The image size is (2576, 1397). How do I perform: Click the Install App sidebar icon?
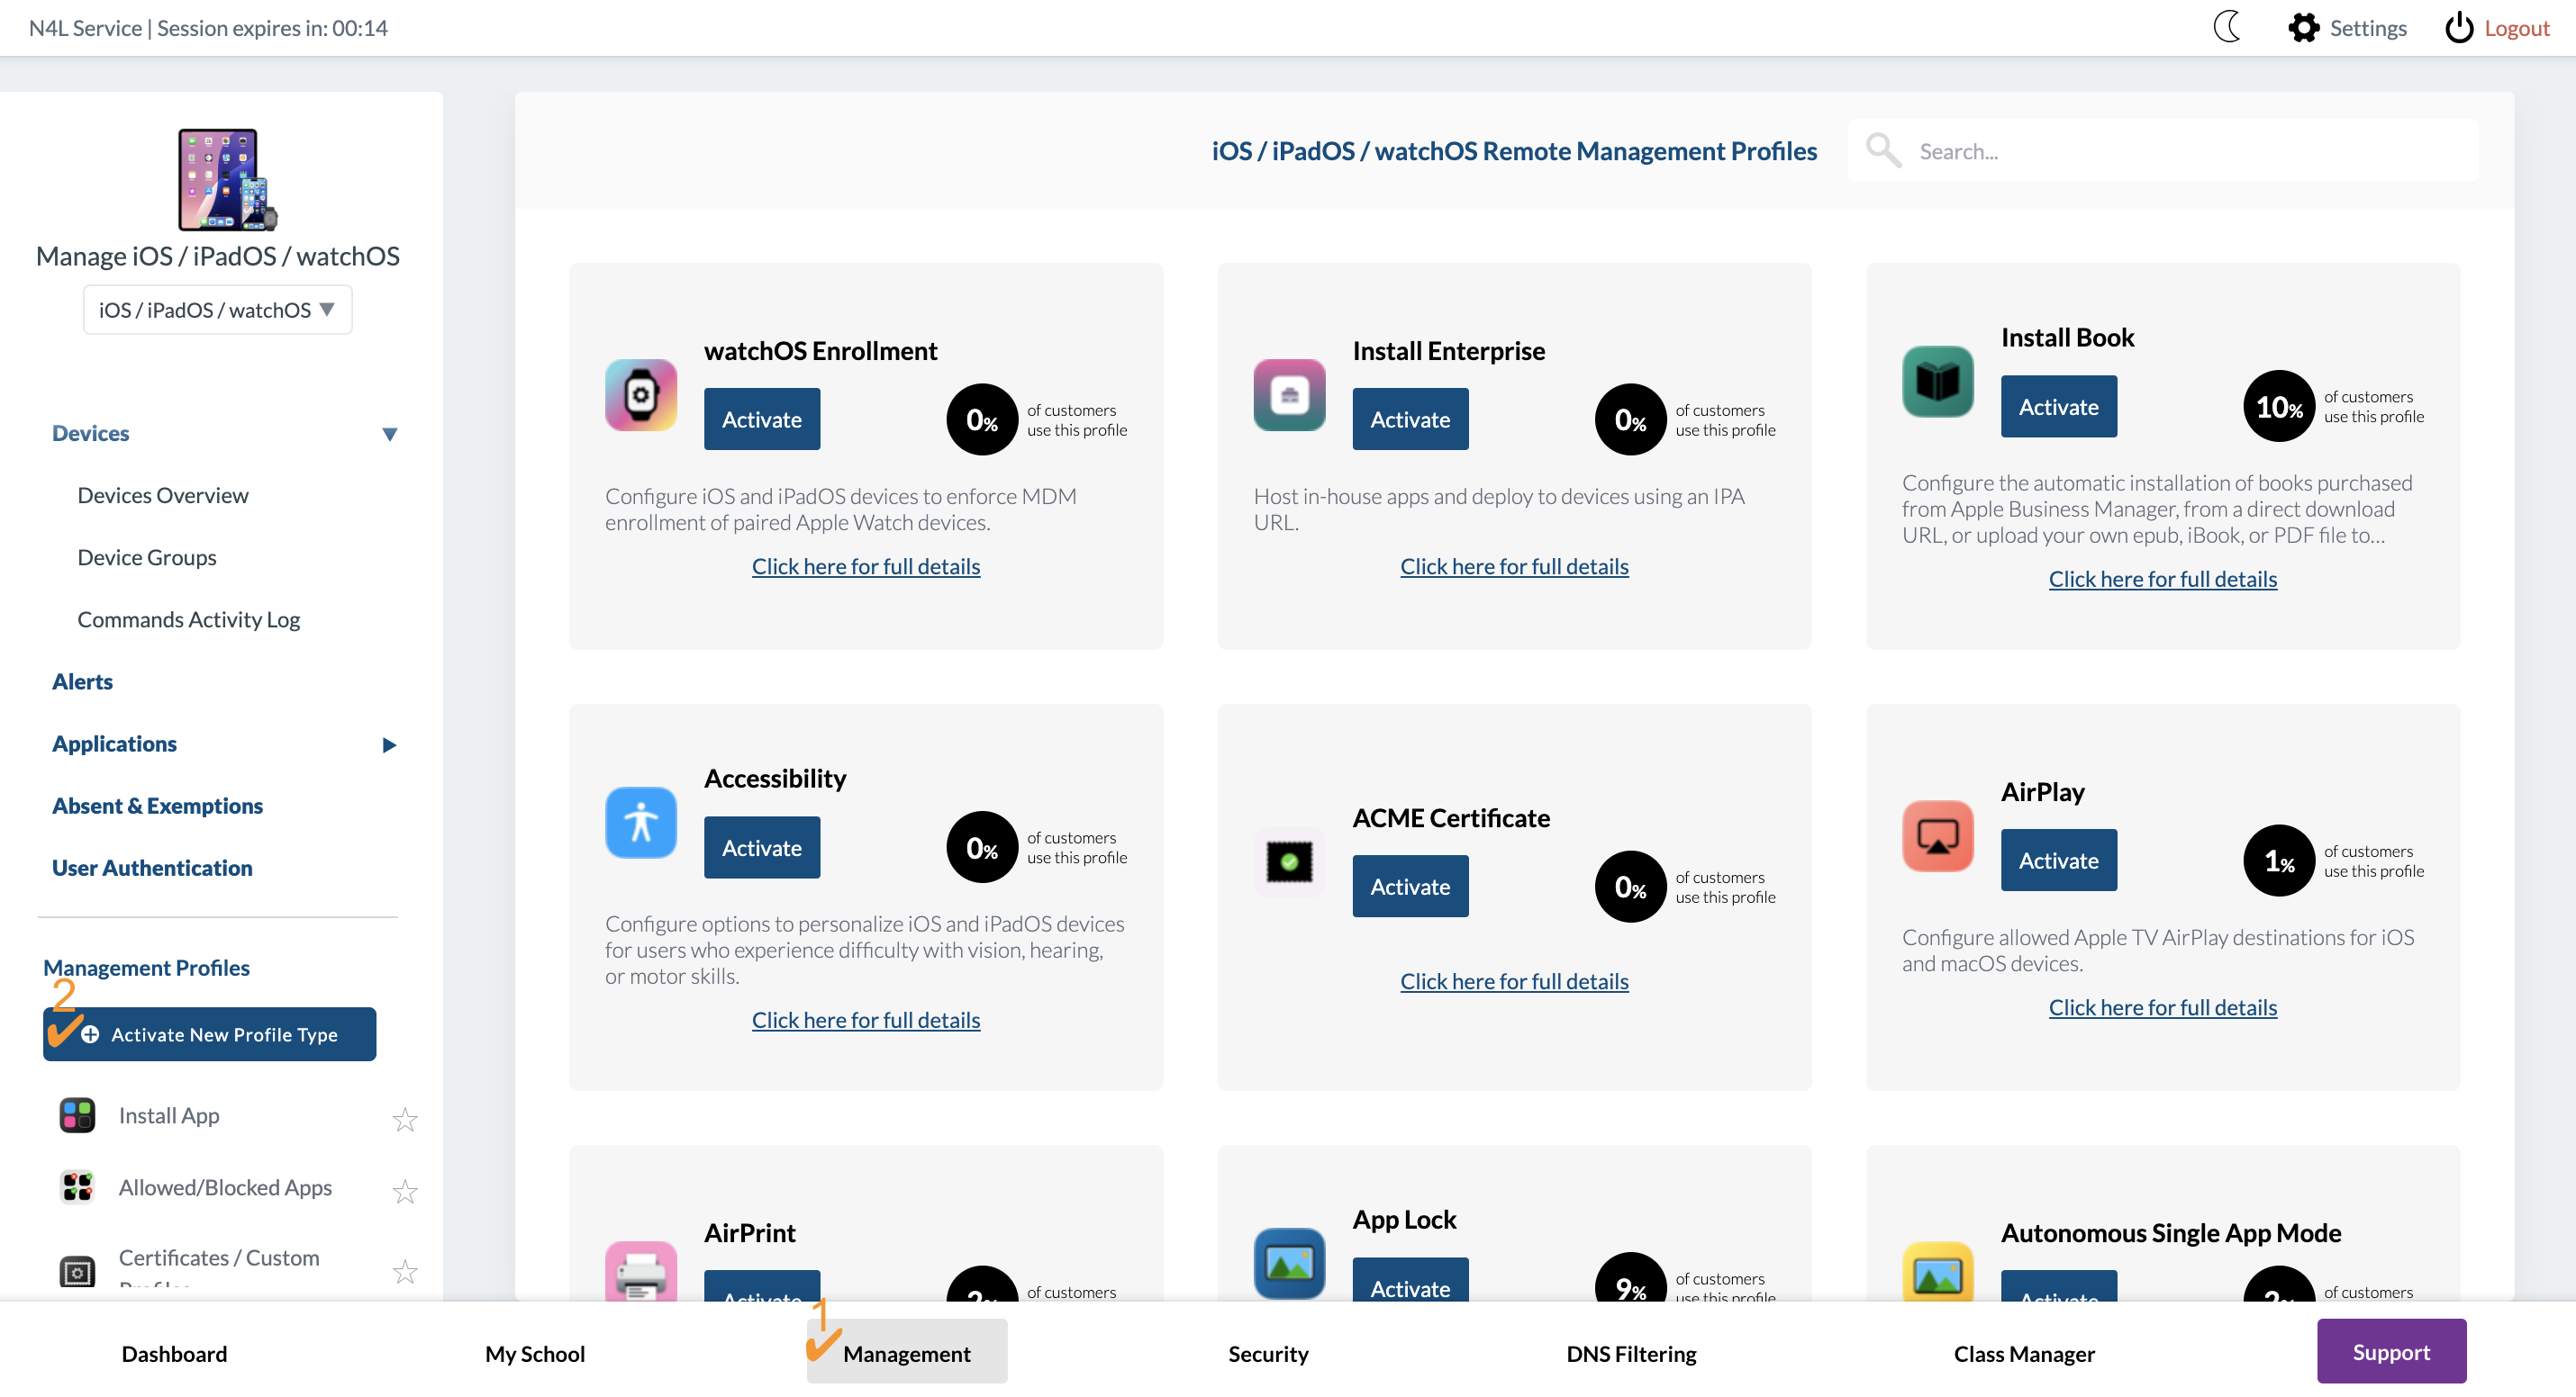76,1114
